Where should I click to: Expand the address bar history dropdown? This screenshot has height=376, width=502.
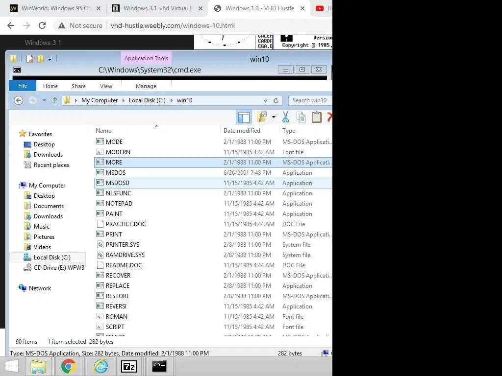265,100
